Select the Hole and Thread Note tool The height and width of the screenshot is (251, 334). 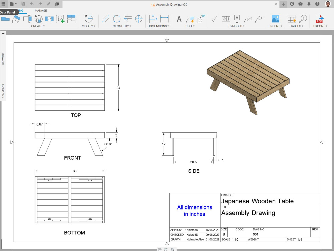pos(201,19)
